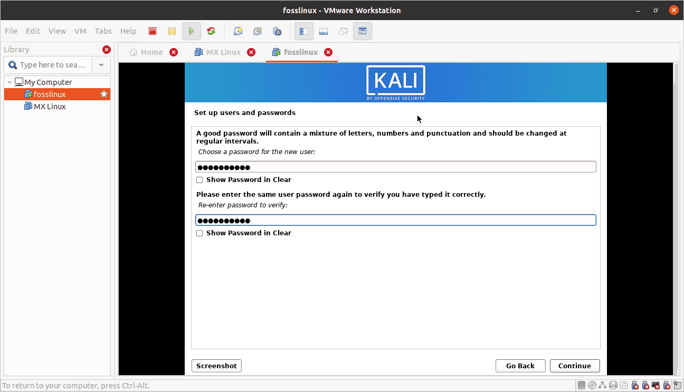The image size is (684, 392).
Task: Click the yellow Suspend toolbar icon
Action: tap(172, 31)
